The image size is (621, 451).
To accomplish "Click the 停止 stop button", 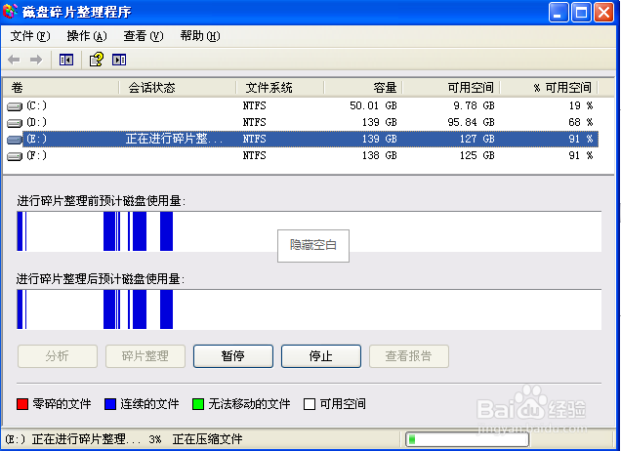I will 321,356.
